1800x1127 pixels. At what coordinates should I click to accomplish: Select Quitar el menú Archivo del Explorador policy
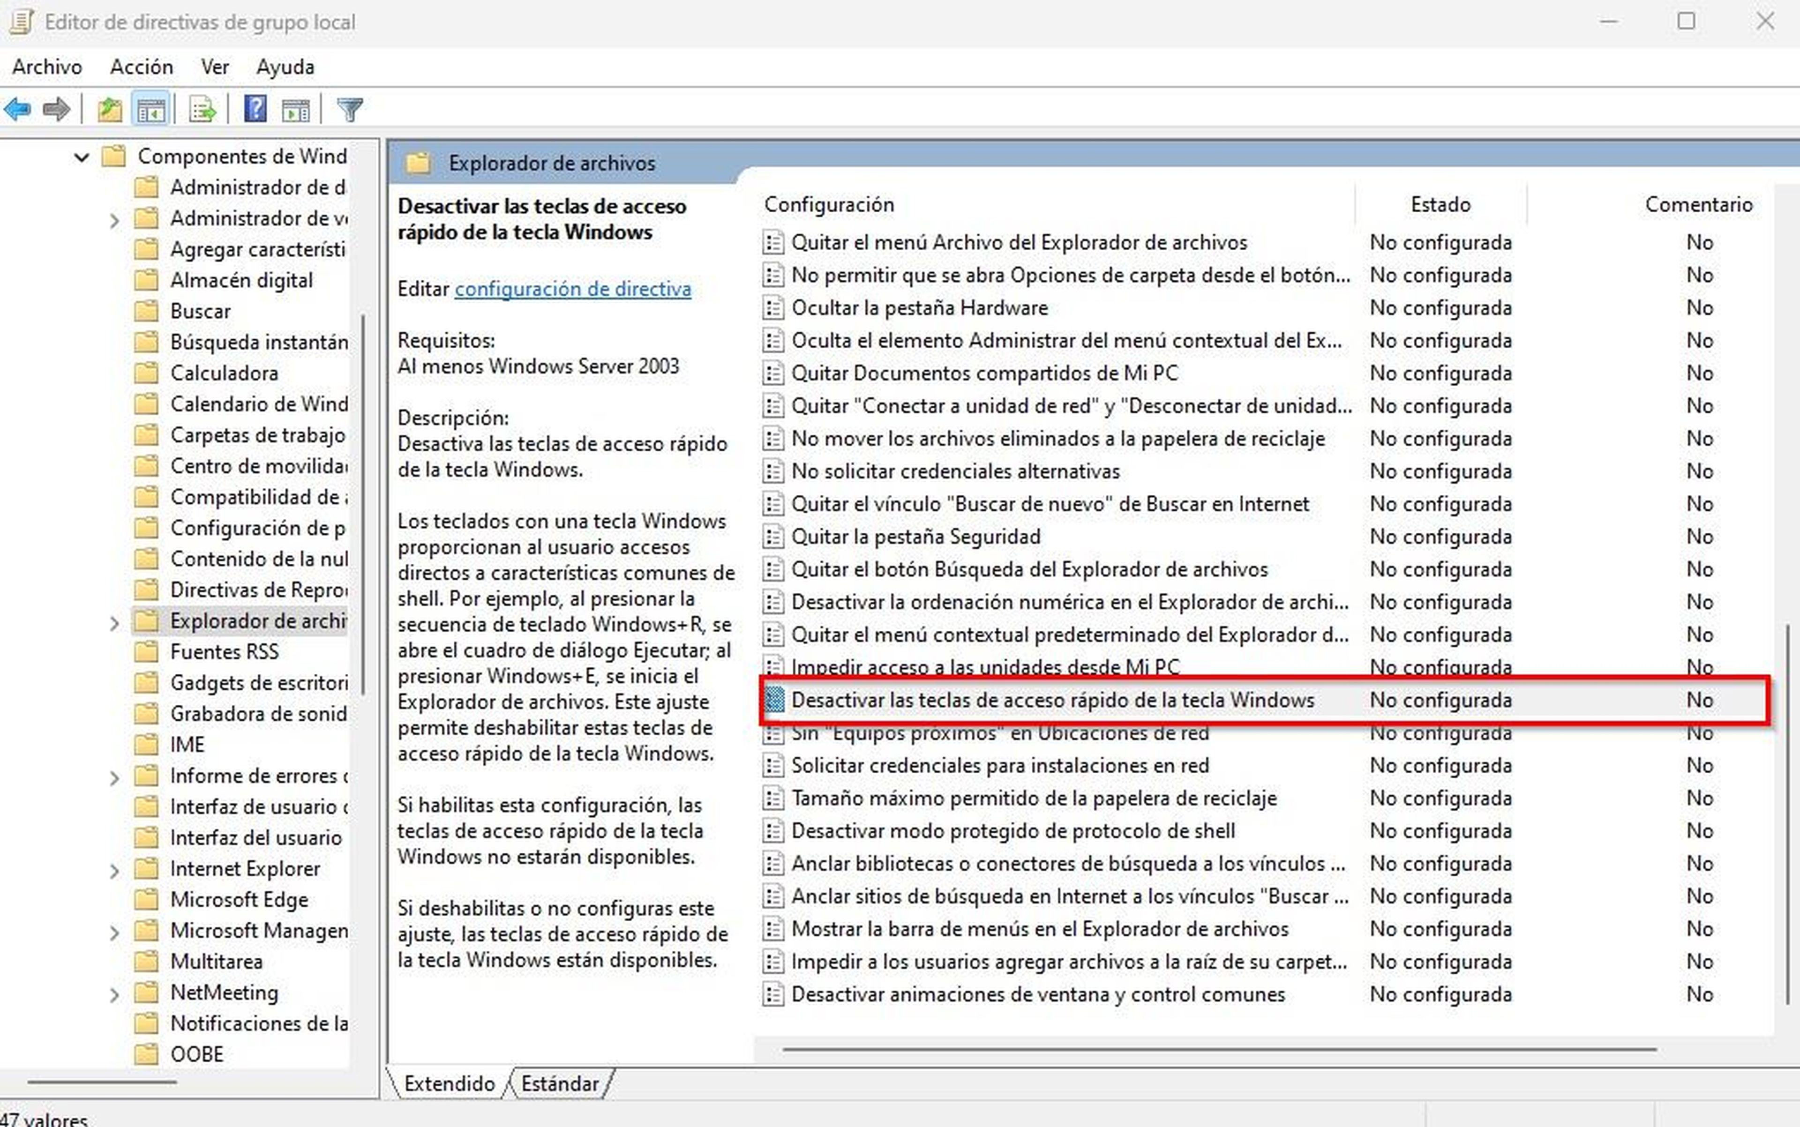pyautogui.click(x=1020, y=242)
